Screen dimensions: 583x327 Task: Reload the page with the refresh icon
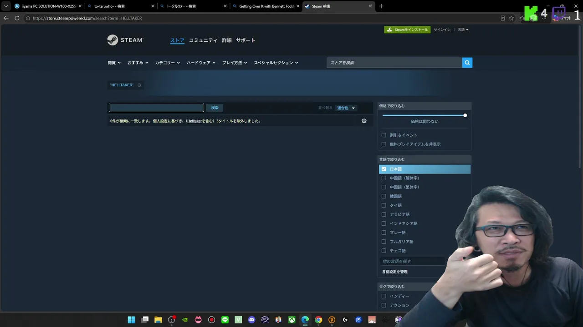(17, 18)
